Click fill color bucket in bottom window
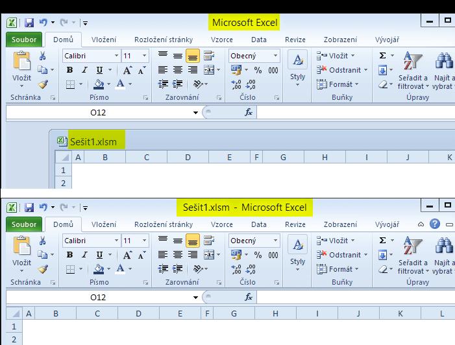455x345 pixels. [99, 268]
